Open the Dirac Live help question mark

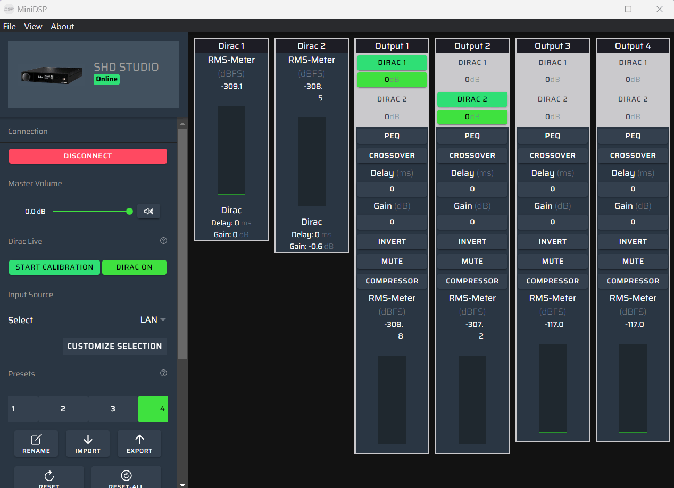[164, 241]
